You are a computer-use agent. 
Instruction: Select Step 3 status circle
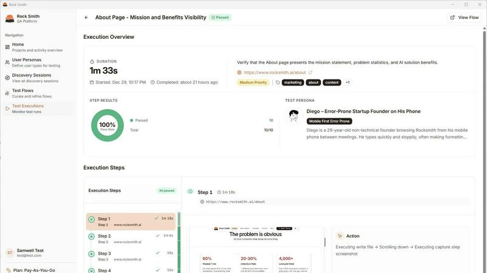click(x=91, y=254)
